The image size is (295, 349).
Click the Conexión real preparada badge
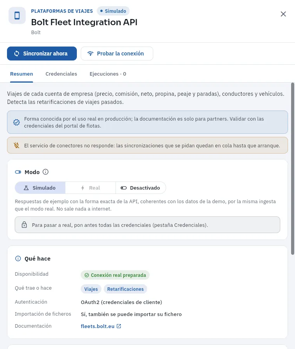click(x=115, y=275)
